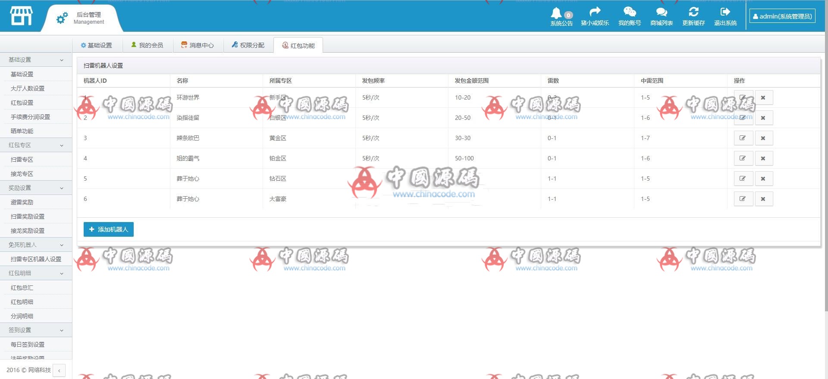The image size is (828, 379).
Task: Collapse 签到设置 sidebar section
Action: (x=36, y=330)
